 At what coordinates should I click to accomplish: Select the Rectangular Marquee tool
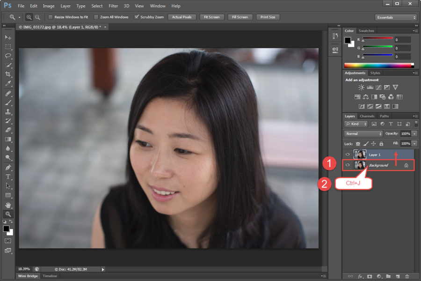(x=8, y=47)
